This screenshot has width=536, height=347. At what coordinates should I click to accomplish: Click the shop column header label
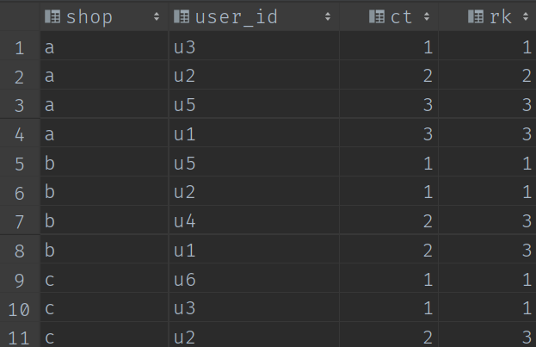coord(89,16)
